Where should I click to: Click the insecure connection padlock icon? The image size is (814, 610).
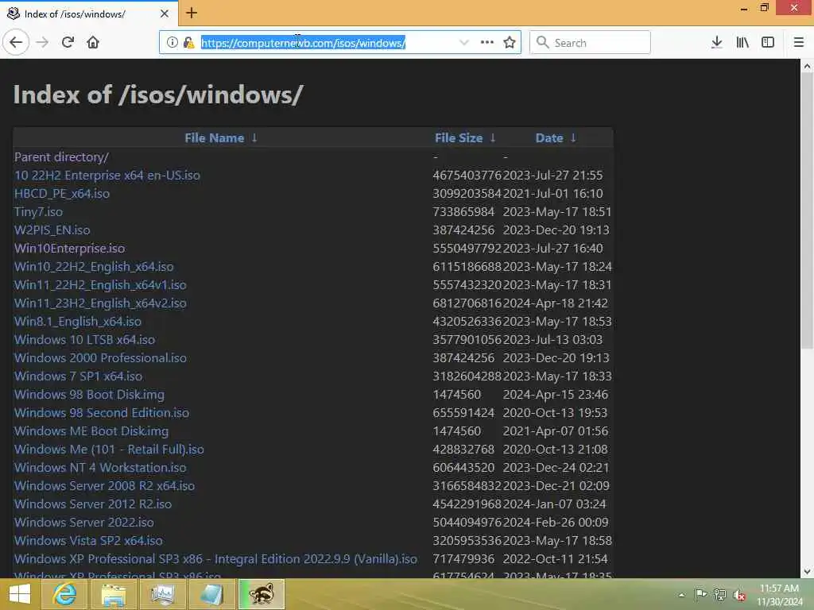coord(189,43)
